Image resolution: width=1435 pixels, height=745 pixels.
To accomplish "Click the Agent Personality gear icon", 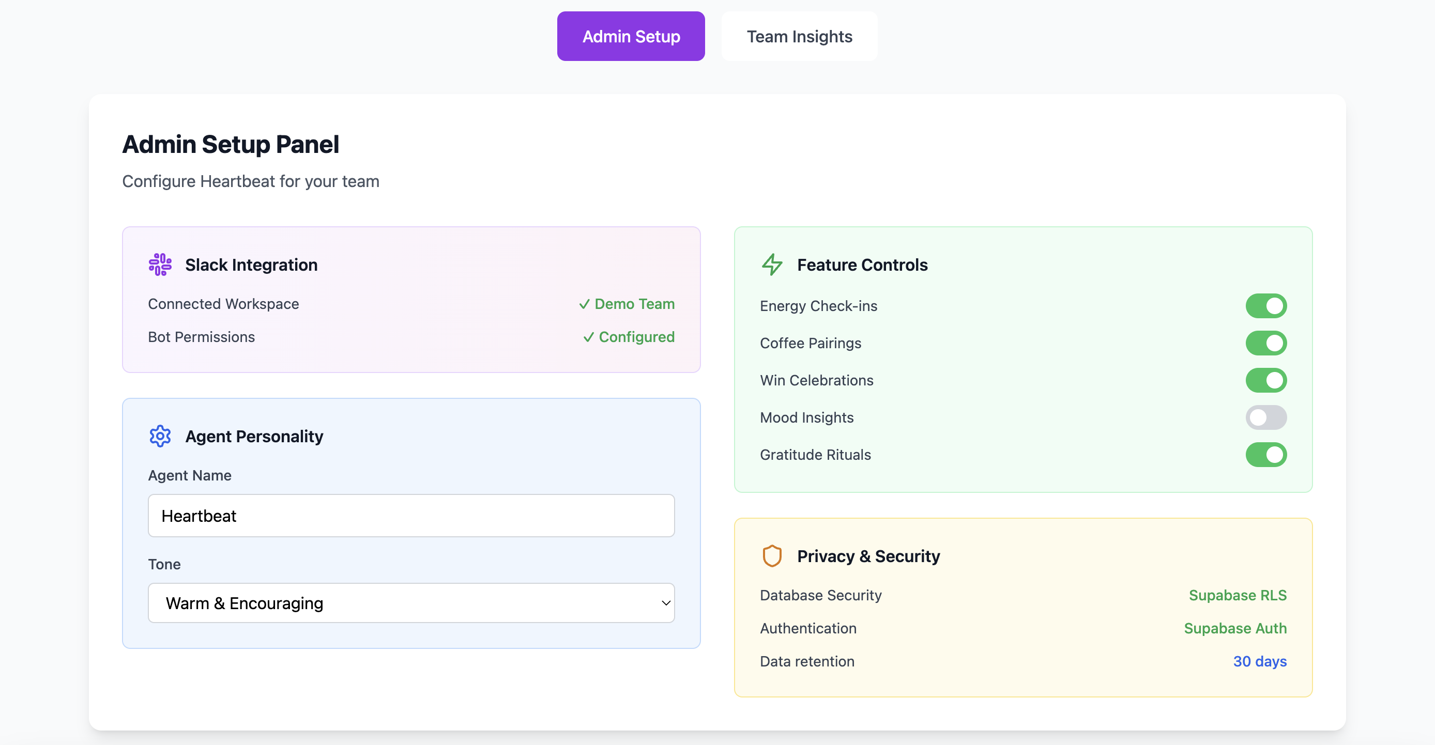I will pyautogui.click(x=160, y=436).
